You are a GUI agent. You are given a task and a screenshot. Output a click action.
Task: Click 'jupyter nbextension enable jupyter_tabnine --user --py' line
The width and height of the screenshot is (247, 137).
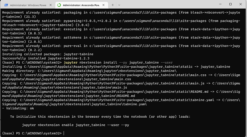(x=75, y=125)
